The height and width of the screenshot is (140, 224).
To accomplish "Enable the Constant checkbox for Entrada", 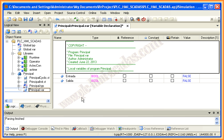I will (x=151, y=76).
